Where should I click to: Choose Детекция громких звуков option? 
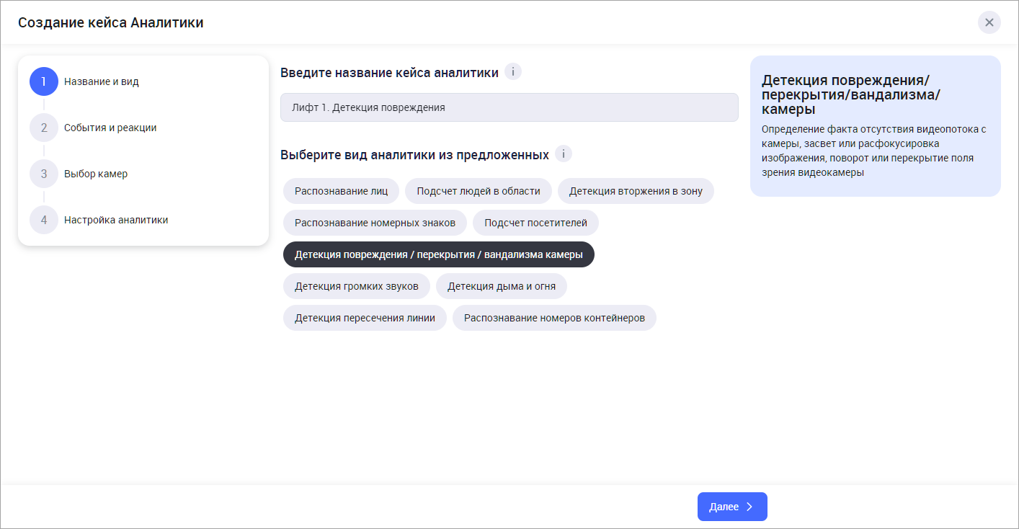click(x=356, y=286)
